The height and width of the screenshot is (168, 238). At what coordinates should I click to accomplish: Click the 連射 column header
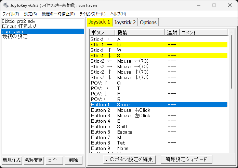(x=172, y=32)
